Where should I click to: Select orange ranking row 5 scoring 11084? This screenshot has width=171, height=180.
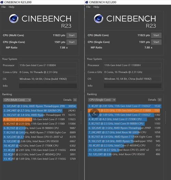40,124
